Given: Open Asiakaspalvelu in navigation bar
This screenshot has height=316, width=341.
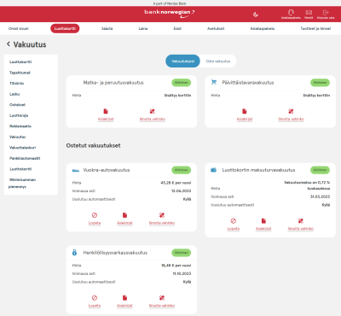Looking at the screenshot, I should coord(263,28).
